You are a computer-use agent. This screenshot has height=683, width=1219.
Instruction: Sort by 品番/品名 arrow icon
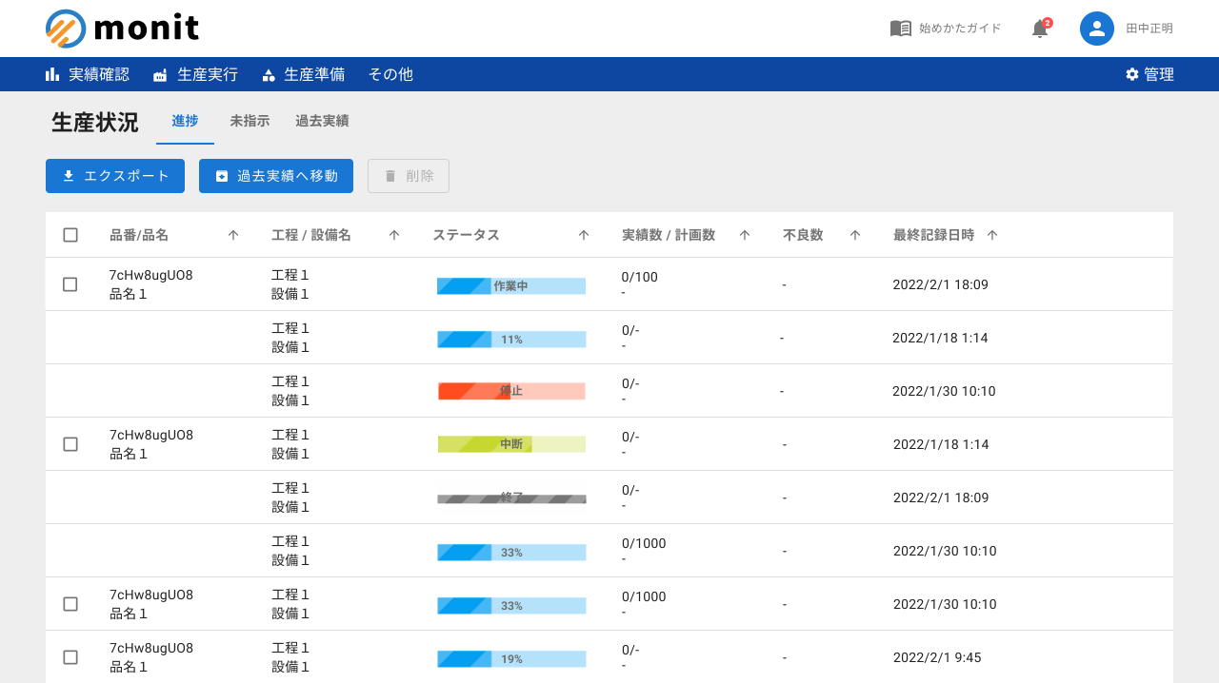(x=233, y=235)
